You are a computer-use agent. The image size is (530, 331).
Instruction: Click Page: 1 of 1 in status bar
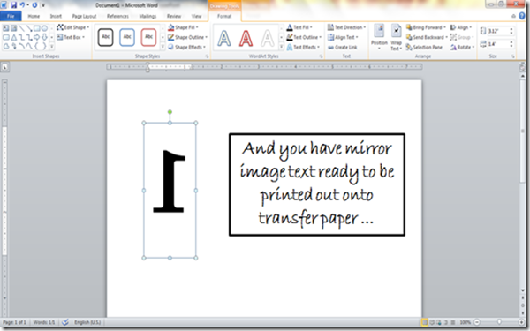pyautogui.click(x=14, y=322)
